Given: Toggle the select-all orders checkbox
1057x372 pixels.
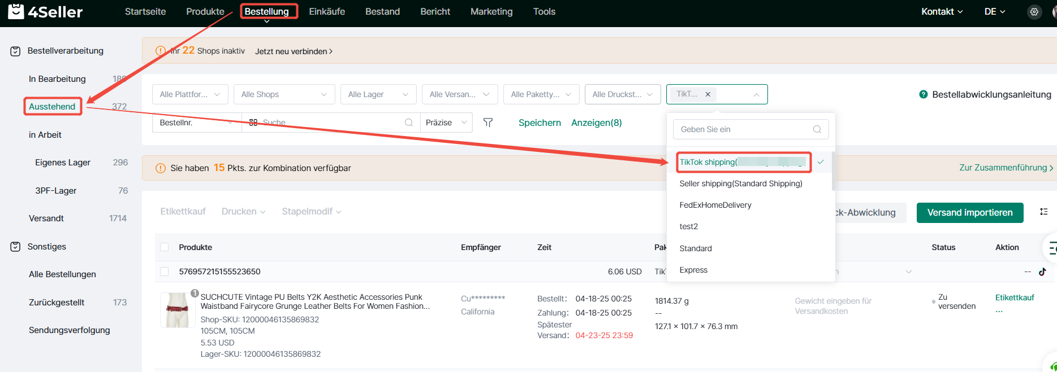Looking at the screenshot, I should tap(165, 247).
